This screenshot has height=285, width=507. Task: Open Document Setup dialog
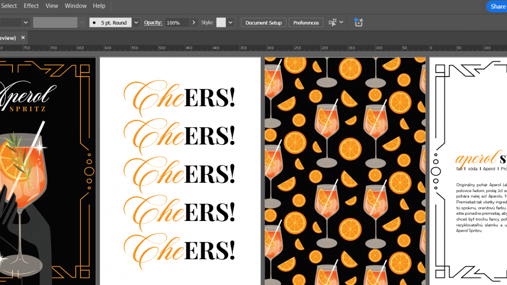pyautogui.click(x=264, y=23)
